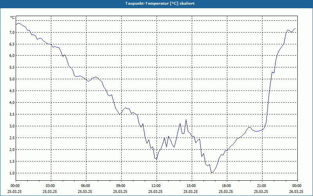Select the 25.03.25 date beneath 15:00
This screenshot has height=196, width=313.
191,191
